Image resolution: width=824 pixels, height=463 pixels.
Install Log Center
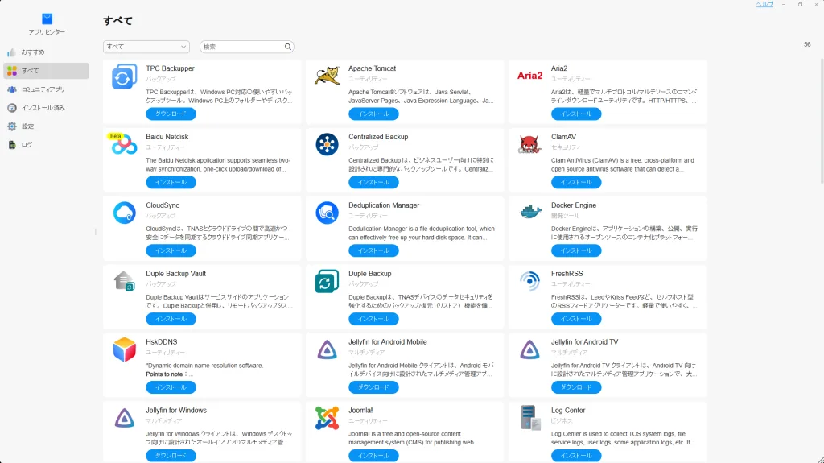click(x=576, y=456)
